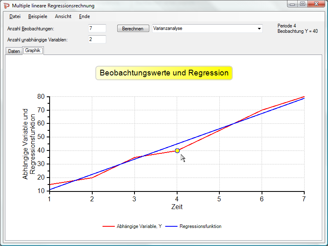Click the yellow data point at period 4
This screenshot has height=246, width=328.
pos(177,150)
